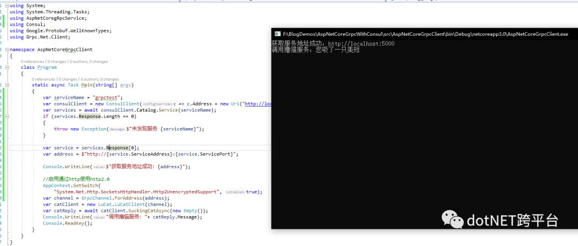Click the 'Exception' type in throw statement
This screenshot has width=578, height=246.
(x=94, y=129)
